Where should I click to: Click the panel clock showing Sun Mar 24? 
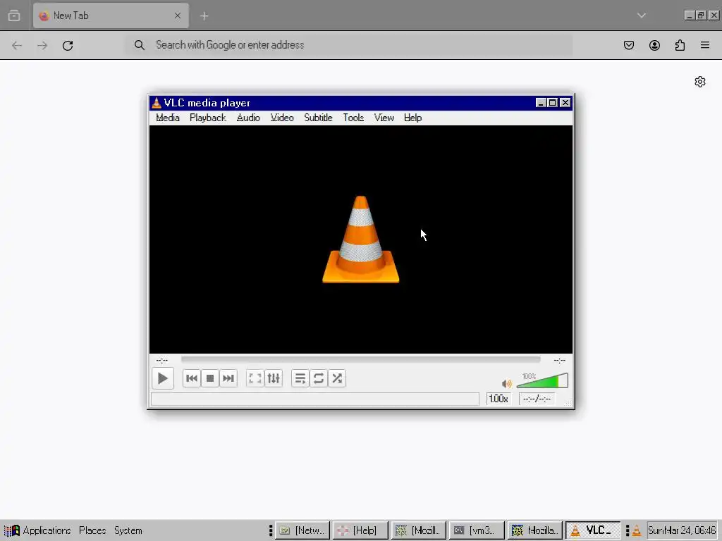pos(682,530)
